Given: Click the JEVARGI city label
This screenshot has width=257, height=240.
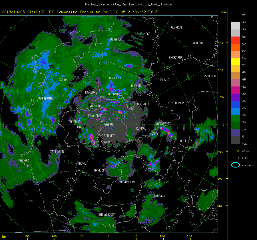Looking at the screenshot, I should click(x=176, y=27).
